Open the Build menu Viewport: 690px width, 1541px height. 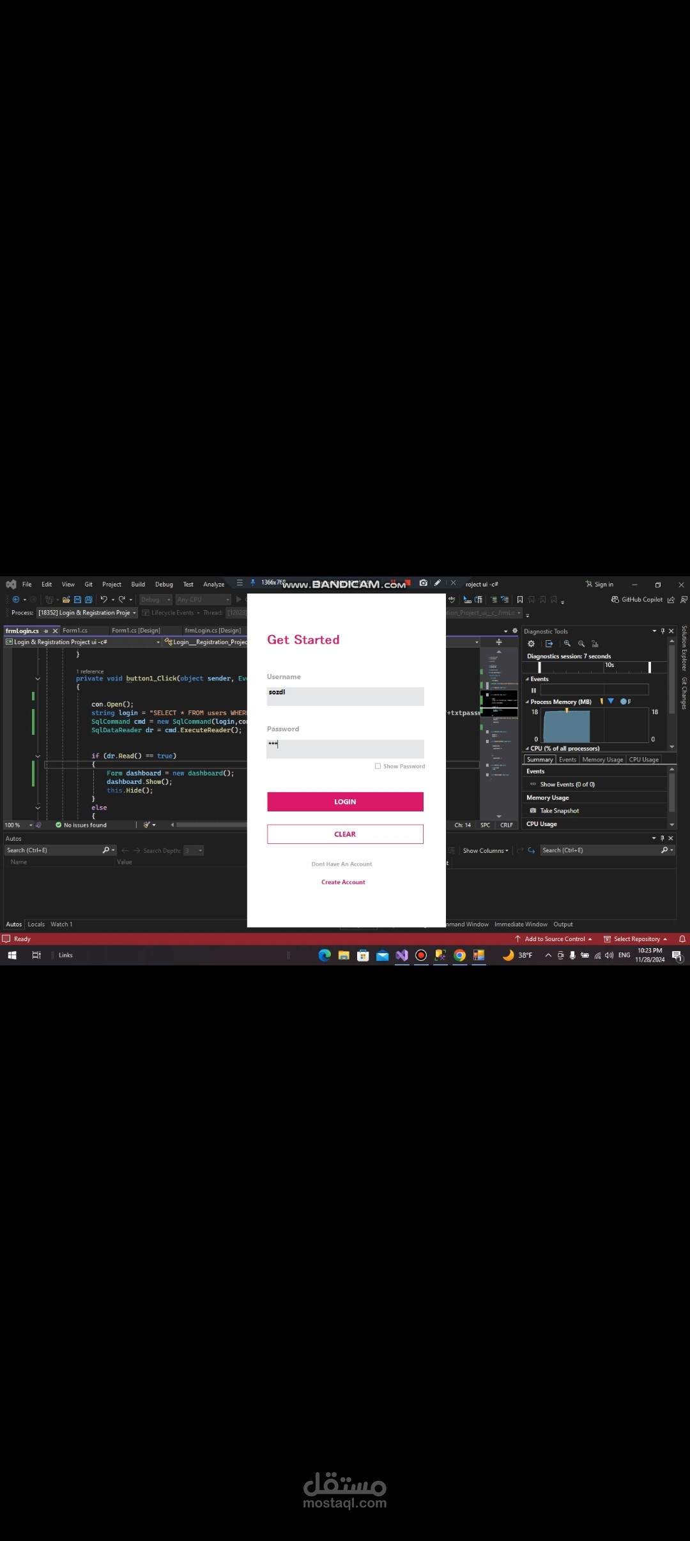[x=138, y=584]
